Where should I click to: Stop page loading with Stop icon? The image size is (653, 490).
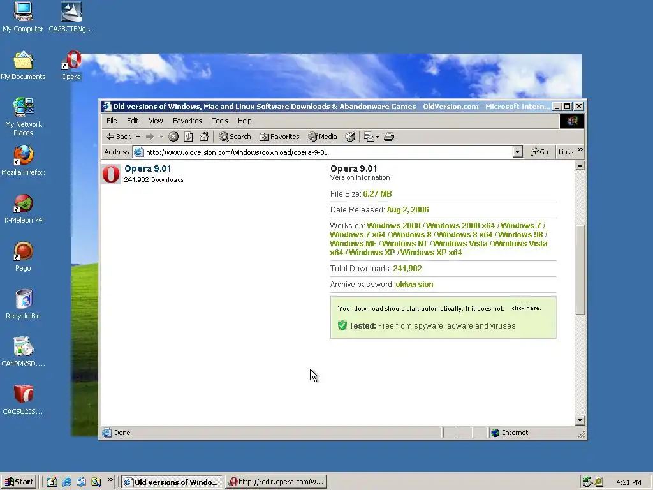click(173, 137)
